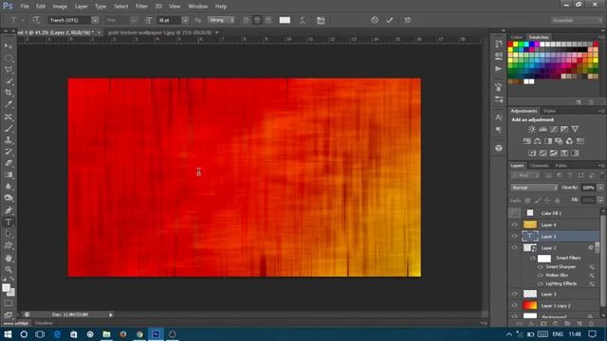Open the Essentials workspace dropdown
Viewport: 607px width, 341px height.
point(577,20)
